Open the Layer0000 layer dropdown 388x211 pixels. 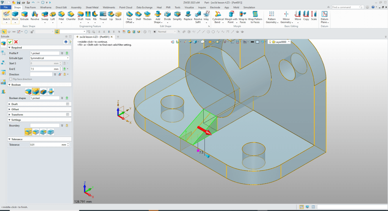point(289,42)
